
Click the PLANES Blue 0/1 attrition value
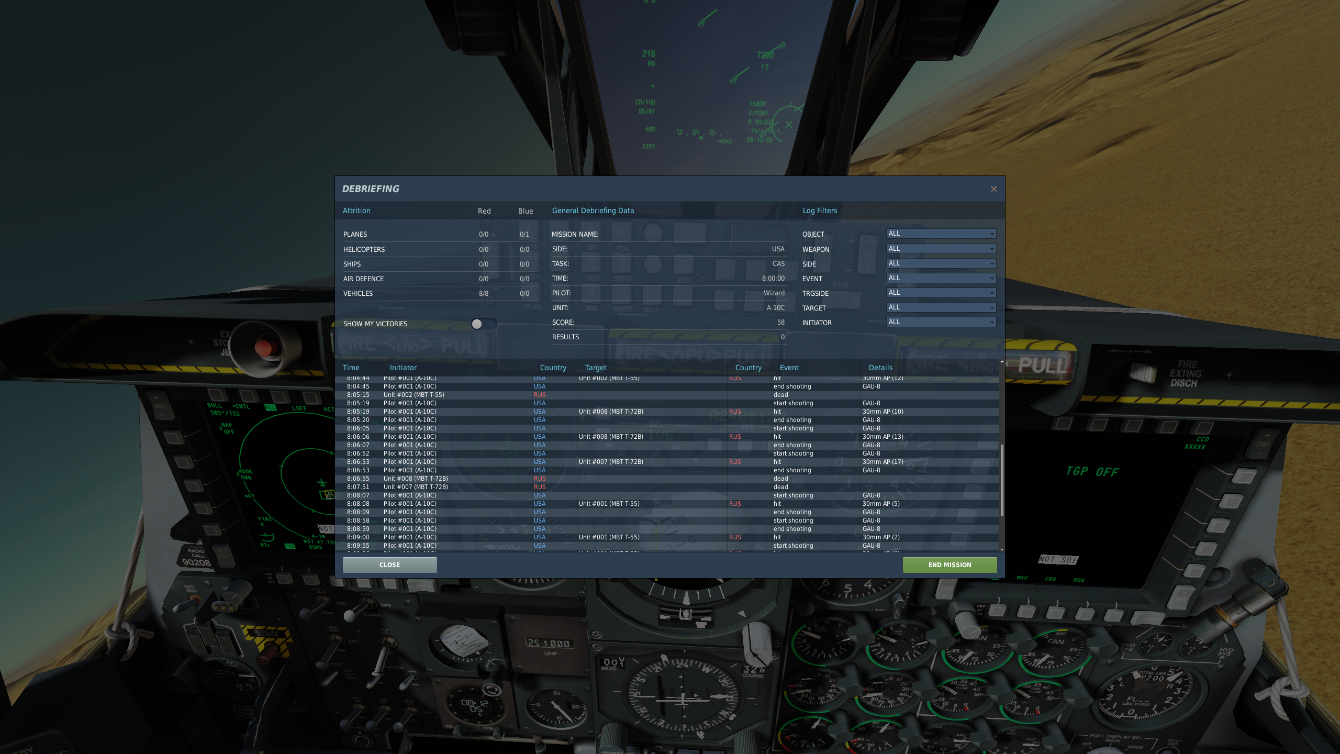(524, 235)
